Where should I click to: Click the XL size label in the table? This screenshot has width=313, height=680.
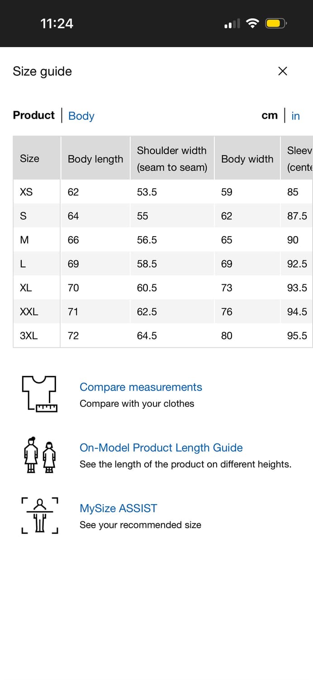[x=26, y=287]
